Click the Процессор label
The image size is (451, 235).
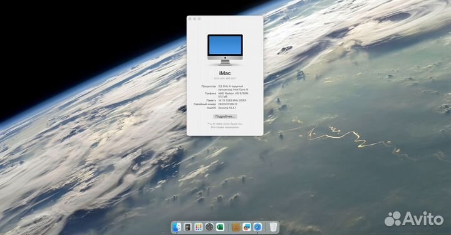(209, 86)
